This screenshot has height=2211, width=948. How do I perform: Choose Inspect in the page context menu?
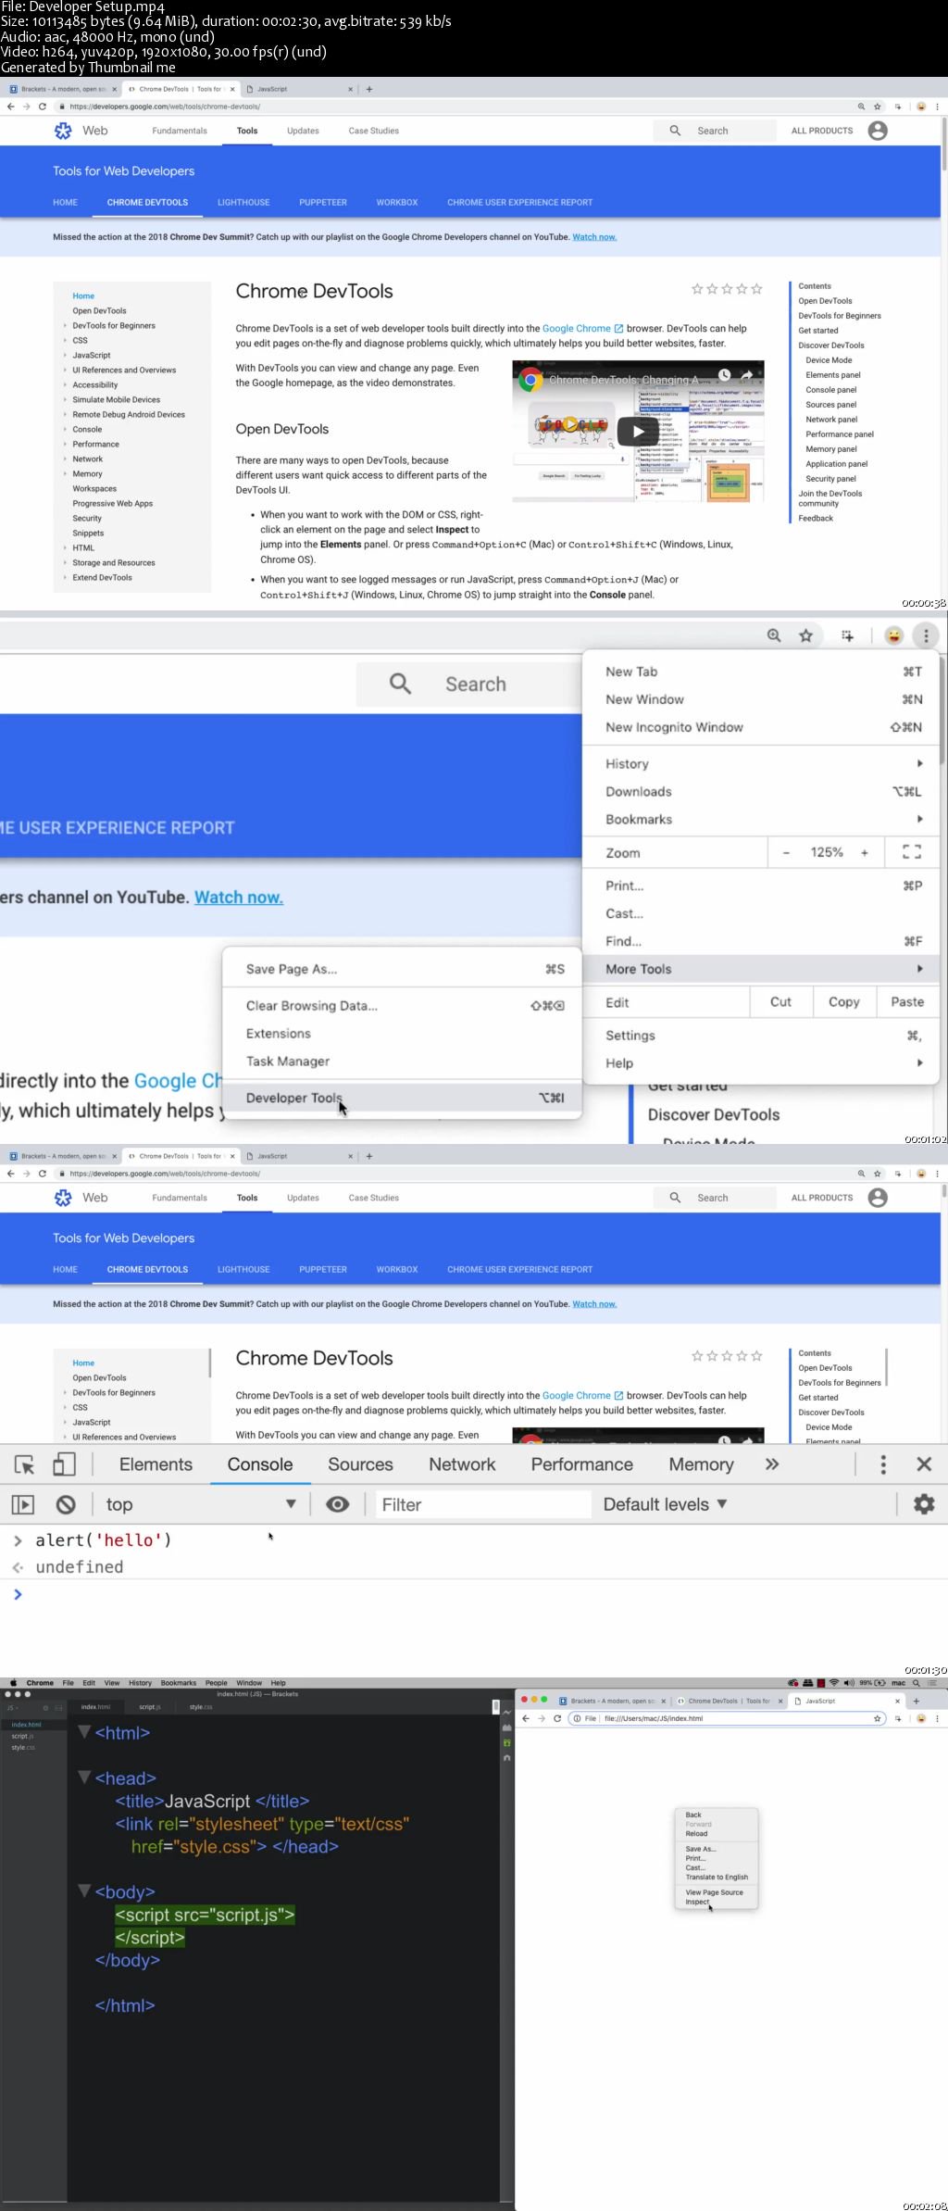[717, 1902]
